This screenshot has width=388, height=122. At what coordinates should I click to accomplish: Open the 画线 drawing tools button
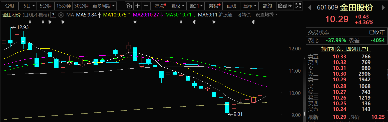231,6
